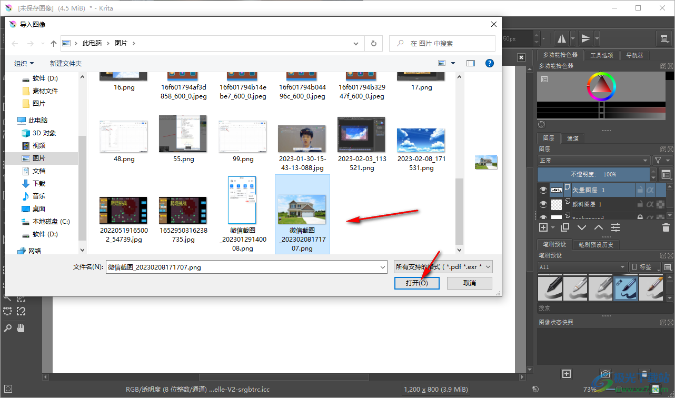Image resolution: width=675 pixels, height=398 pixels.
Task: Open 视频 in the navigation tree
Action: [39, 145]
